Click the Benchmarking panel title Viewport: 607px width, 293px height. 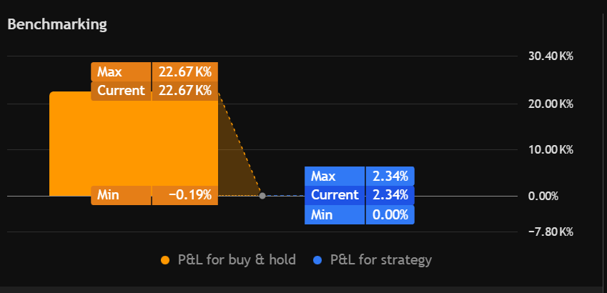pos(57,25)
